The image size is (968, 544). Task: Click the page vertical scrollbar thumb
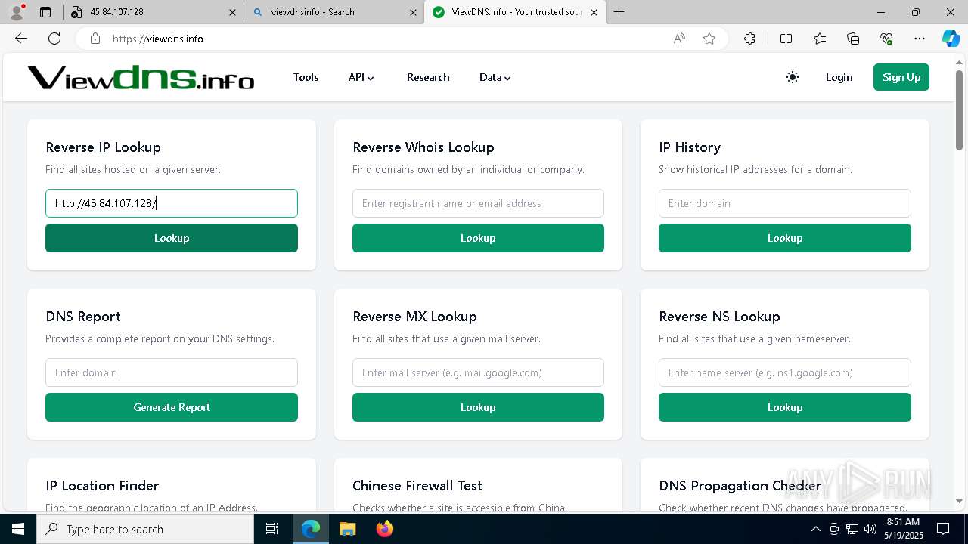click(x=960, y=110)
